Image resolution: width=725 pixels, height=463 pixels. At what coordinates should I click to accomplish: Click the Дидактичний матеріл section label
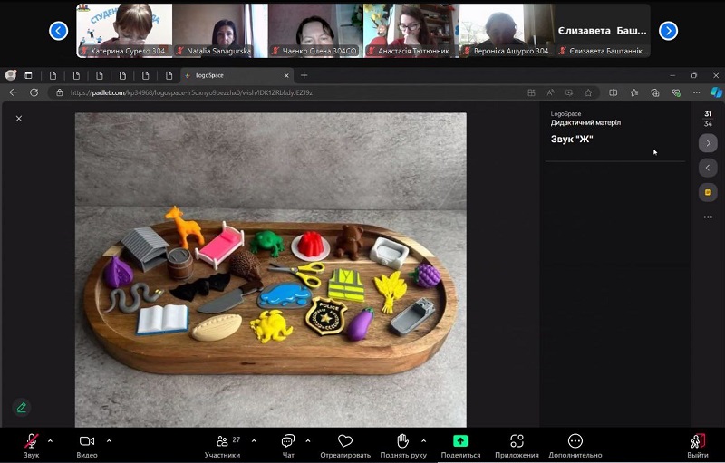pos(585,122)
